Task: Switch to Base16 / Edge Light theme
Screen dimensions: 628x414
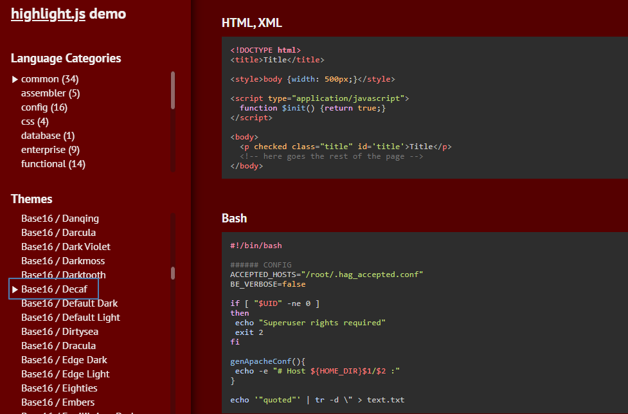Action: (66, 374)
